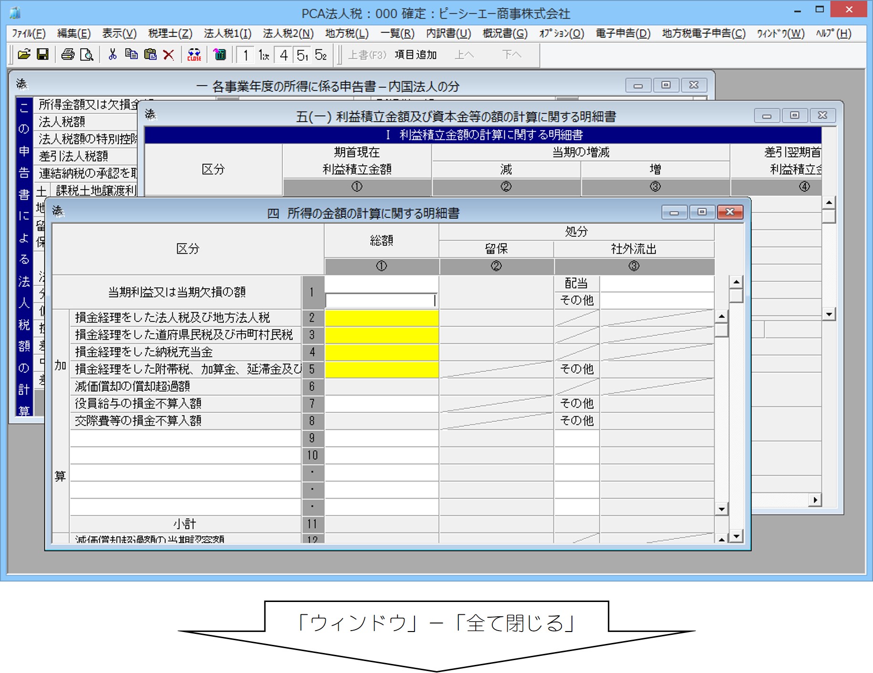This screenshot has width=873, height=673.
Task: Save using the floppy disk icon
Action: (42, 54)
